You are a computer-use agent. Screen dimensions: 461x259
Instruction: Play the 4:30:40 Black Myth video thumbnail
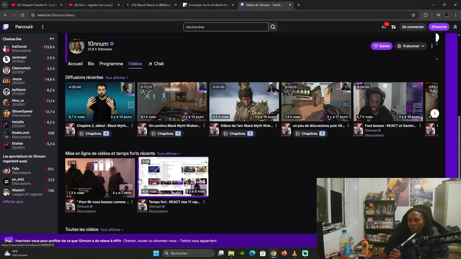100,102
